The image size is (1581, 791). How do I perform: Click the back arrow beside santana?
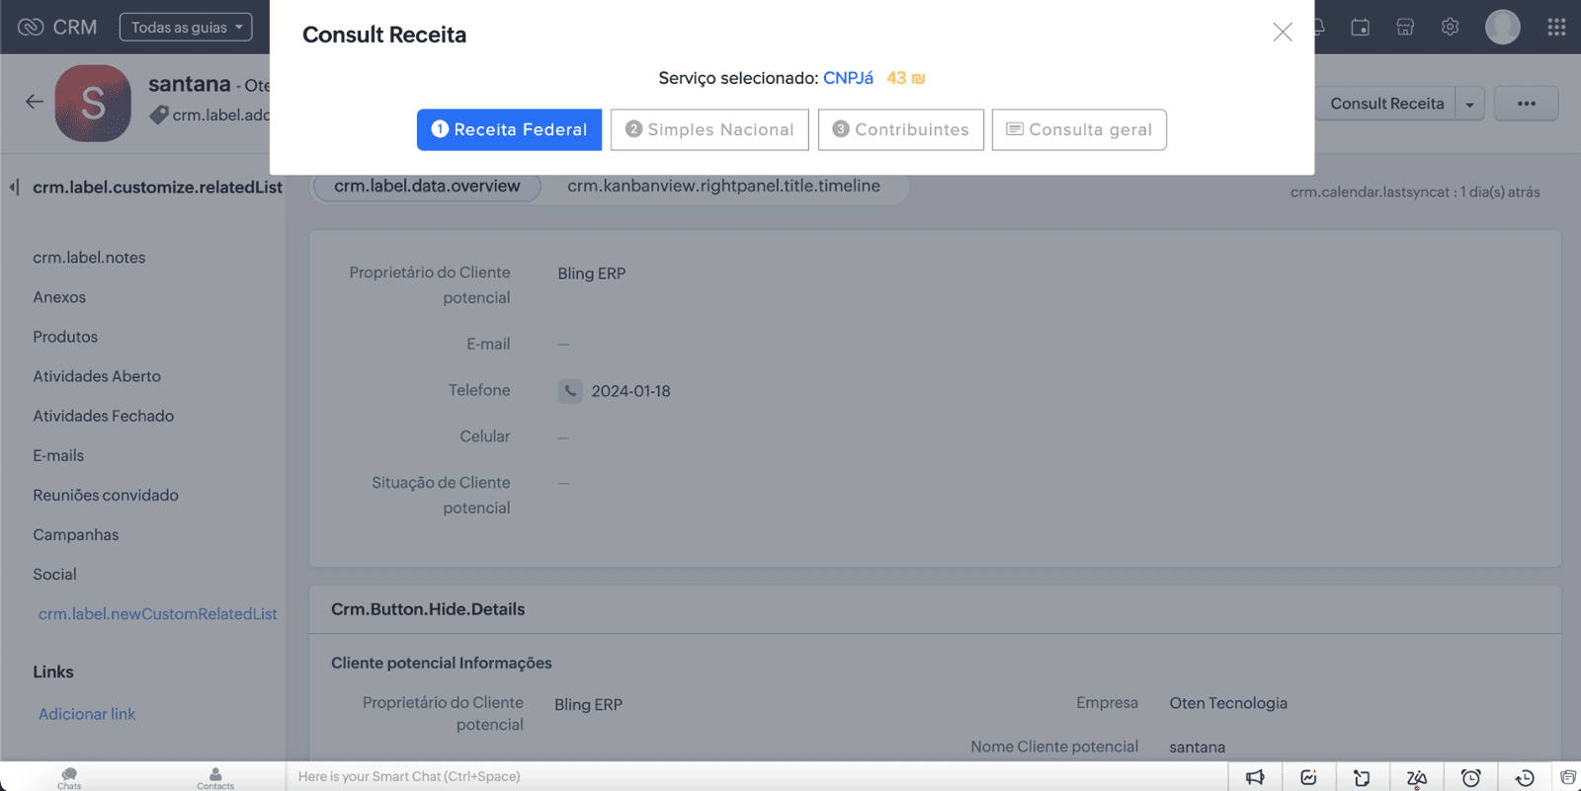tap(35, 102)
